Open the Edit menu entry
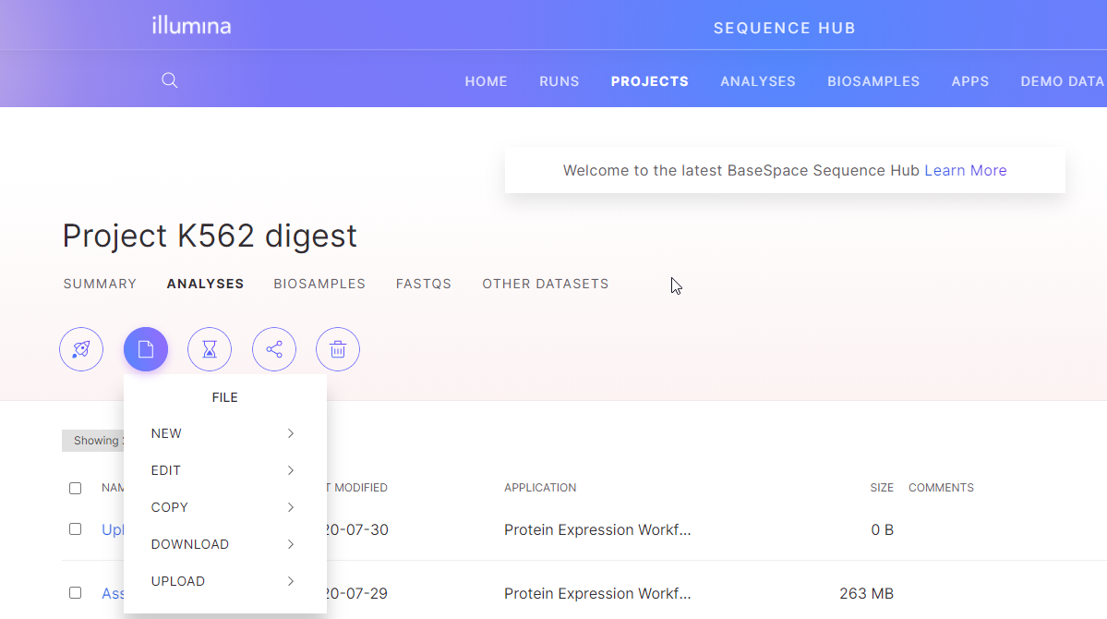This screenshot has width=1107, height=619. click(x=224, y=470)
